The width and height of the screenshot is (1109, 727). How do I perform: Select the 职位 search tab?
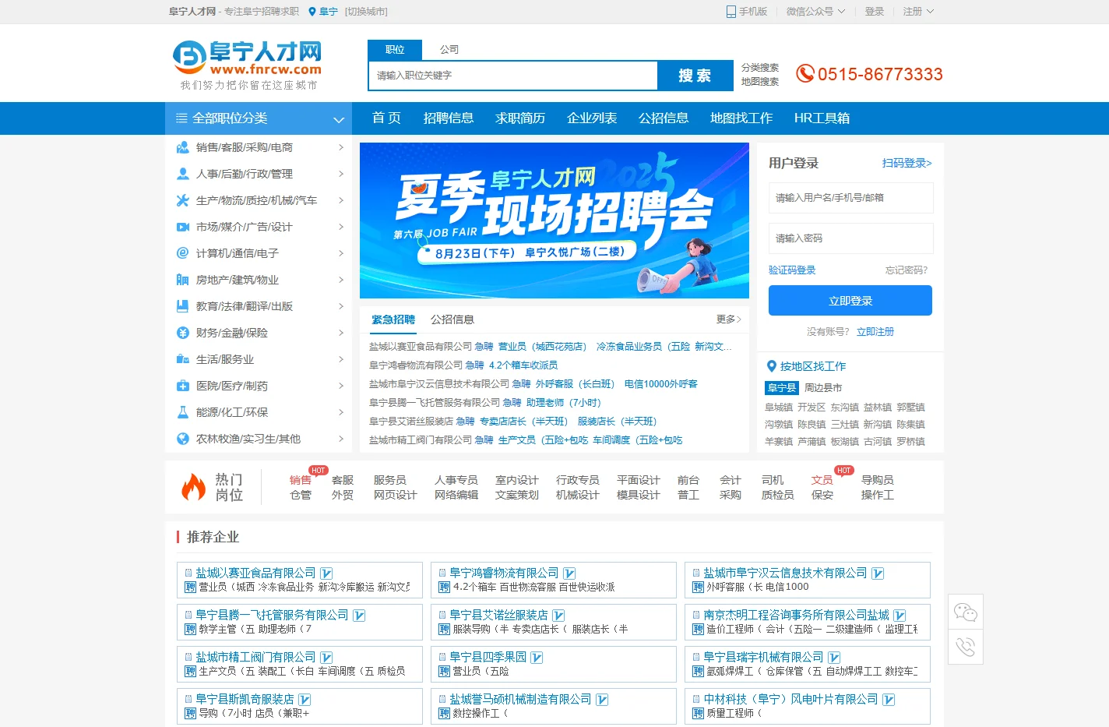(x=395, y=50)
